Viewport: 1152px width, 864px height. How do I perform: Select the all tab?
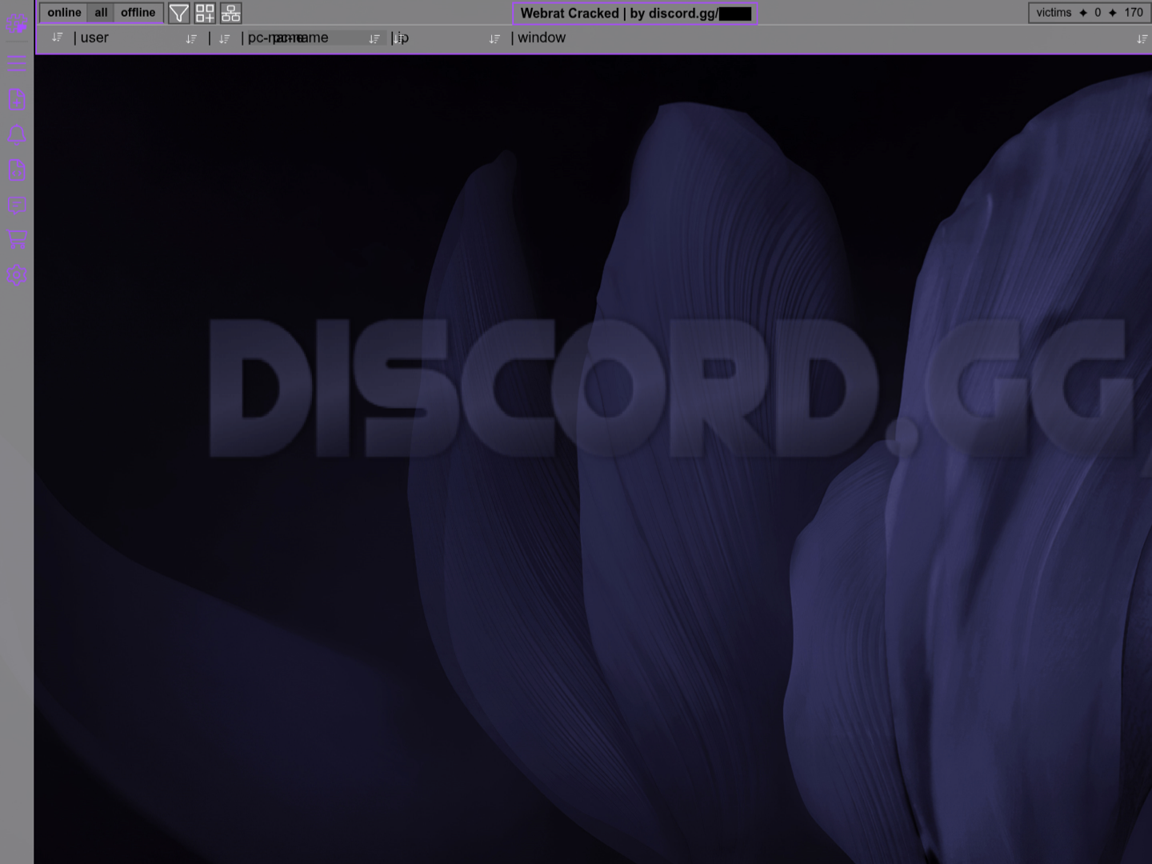point(101,13)
